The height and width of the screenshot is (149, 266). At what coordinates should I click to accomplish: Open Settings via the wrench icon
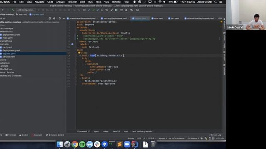pyautogui.click(x=112, y=10)
